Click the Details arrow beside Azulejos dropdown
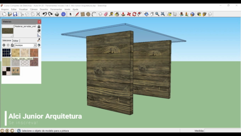This screenshot has height=136, width=241. pyautogui.click(x=39, y=45)
